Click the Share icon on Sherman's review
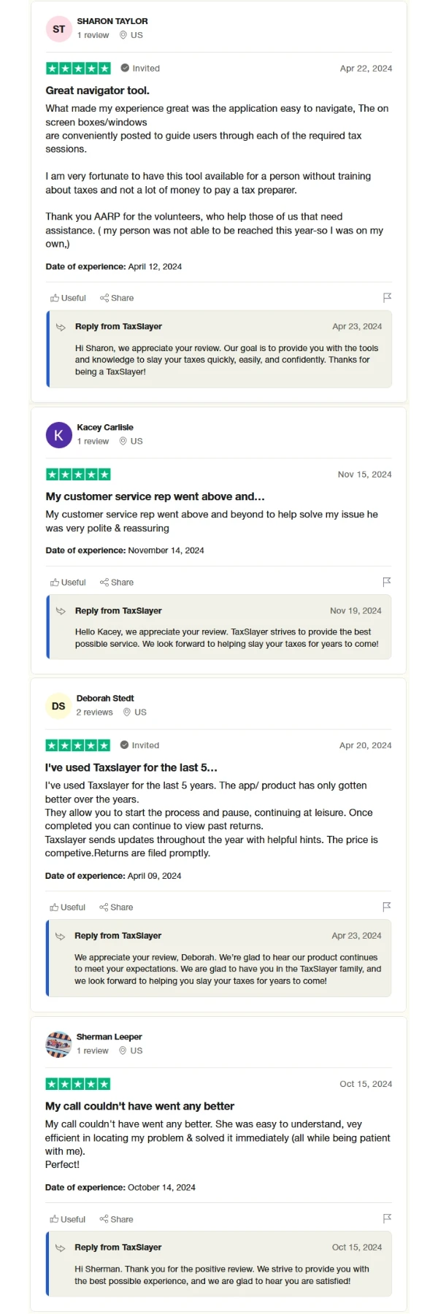Image resolution: width=438 pixels, height=1314 pixels. pos(116,1218)
